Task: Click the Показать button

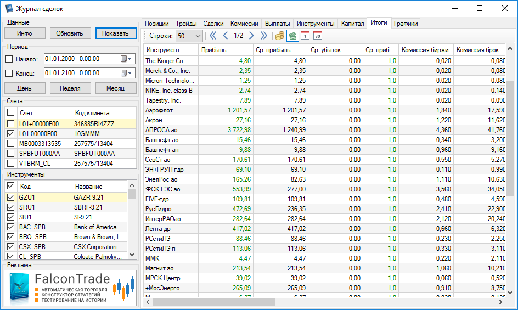Action: point(116,33)
